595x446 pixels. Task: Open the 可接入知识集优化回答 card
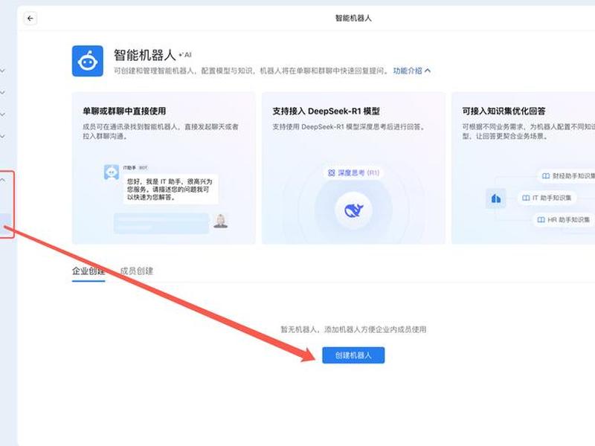pyautogui.click(x=524, y=168)
